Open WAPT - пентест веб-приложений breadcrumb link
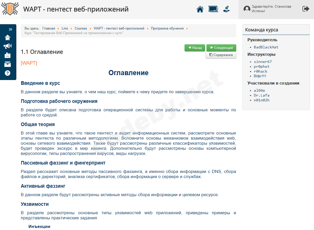The height and width of the screenshot is (230, 314). (x=119, y=29)
